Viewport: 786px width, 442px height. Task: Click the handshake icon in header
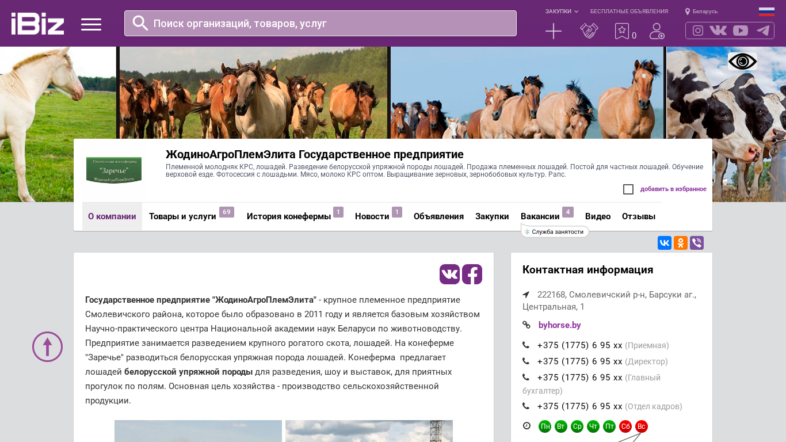click(x=589, y=31)
